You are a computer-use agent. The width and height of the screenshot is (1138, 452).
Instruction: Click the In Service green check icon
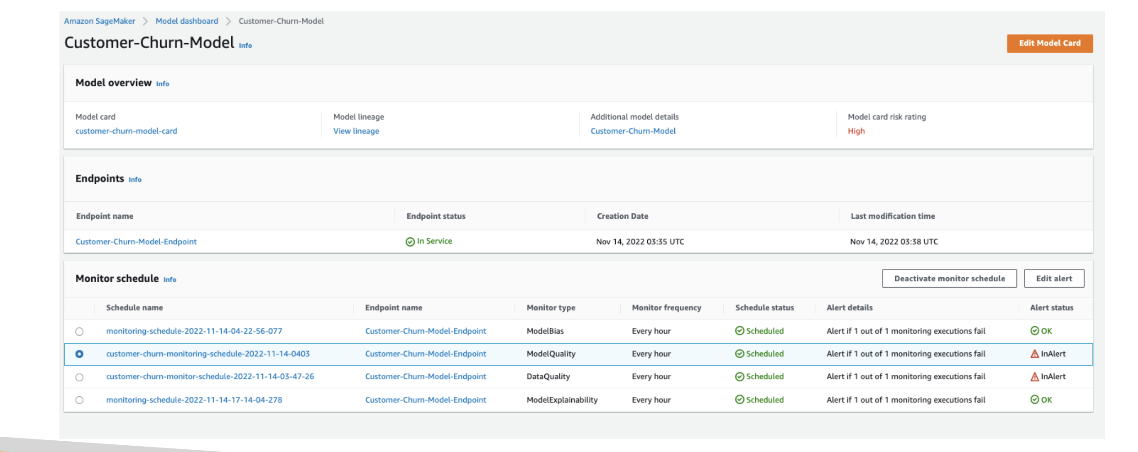(x=410, y=242)
